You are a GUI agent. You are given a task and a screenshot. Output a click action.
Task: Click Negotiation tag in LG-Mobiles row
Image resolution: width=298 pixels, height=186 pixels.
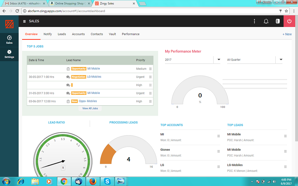coord(79,77)
